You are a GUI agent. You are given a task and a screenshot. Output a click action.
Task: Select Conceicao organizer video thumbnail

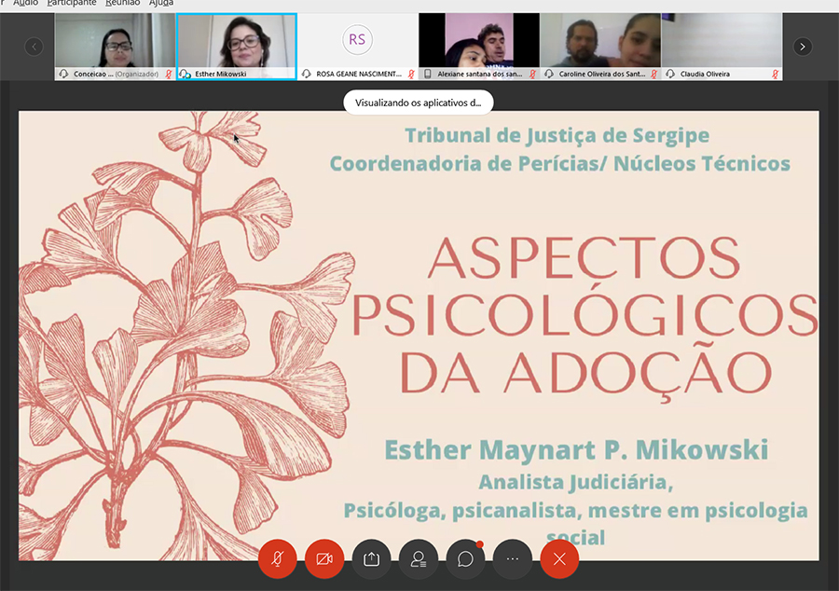115,40
